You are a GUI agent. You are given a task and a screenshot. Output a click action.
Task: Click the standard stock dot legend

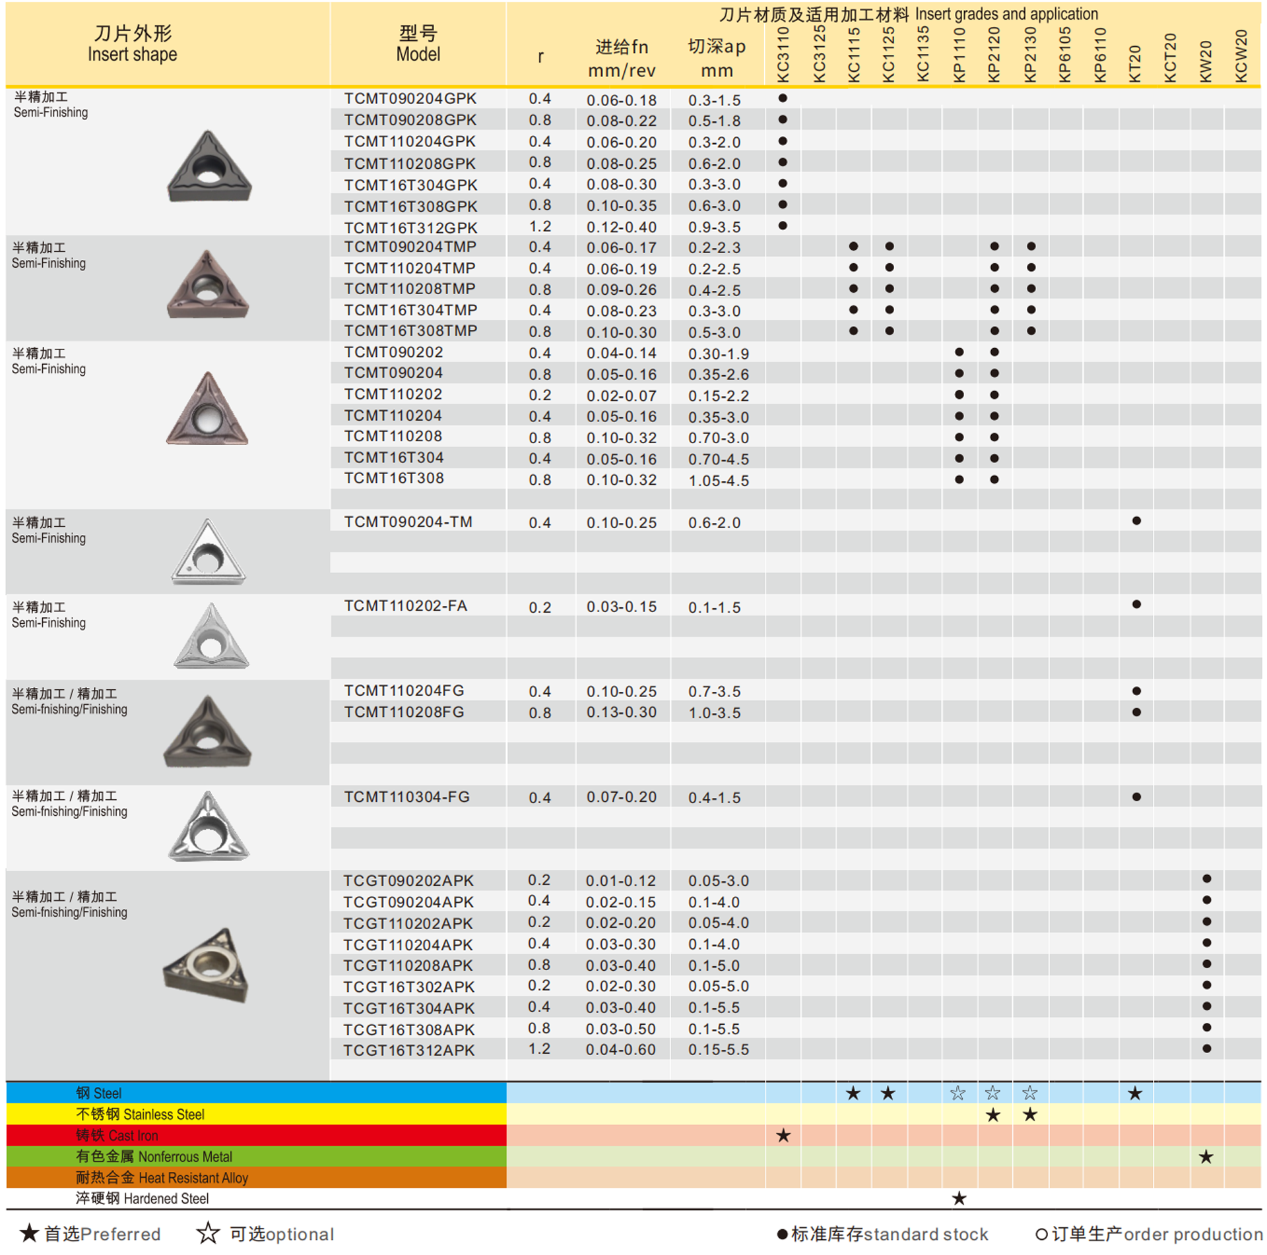coord(783,1234)
